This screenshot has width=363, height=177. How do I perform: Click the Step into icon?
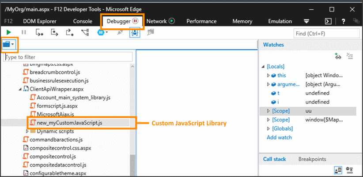coord(39,32)
